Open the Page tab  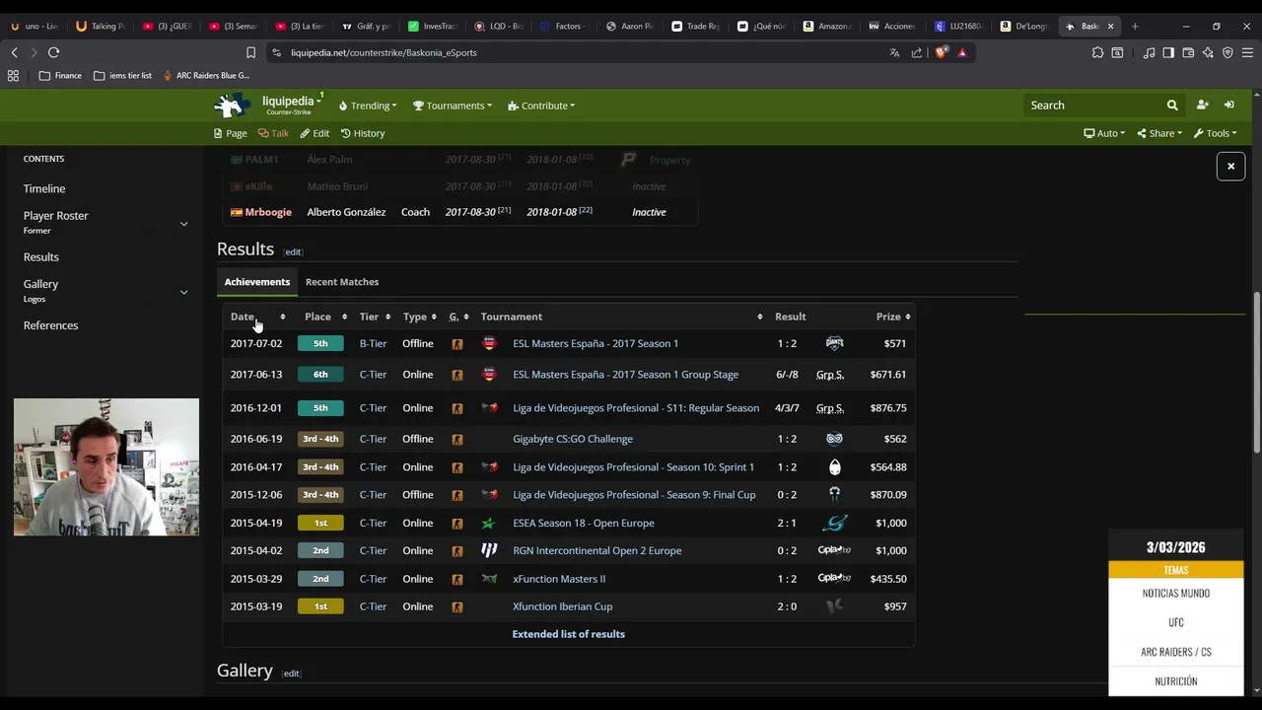[231, 133]
